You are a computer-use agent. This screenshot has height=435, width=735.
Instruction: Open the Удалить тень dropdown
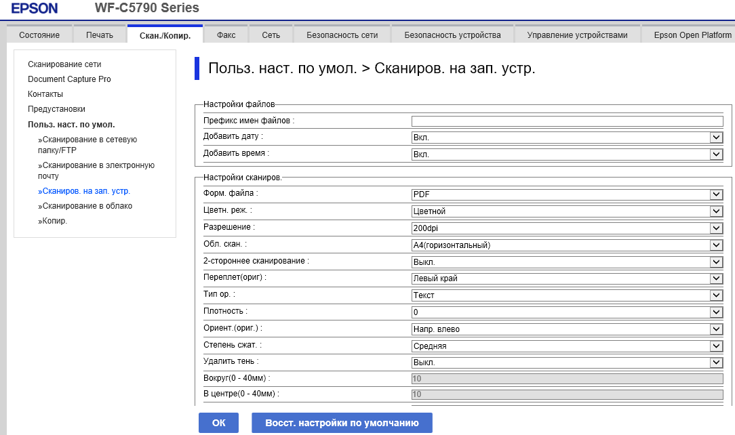tap(567, 362)
